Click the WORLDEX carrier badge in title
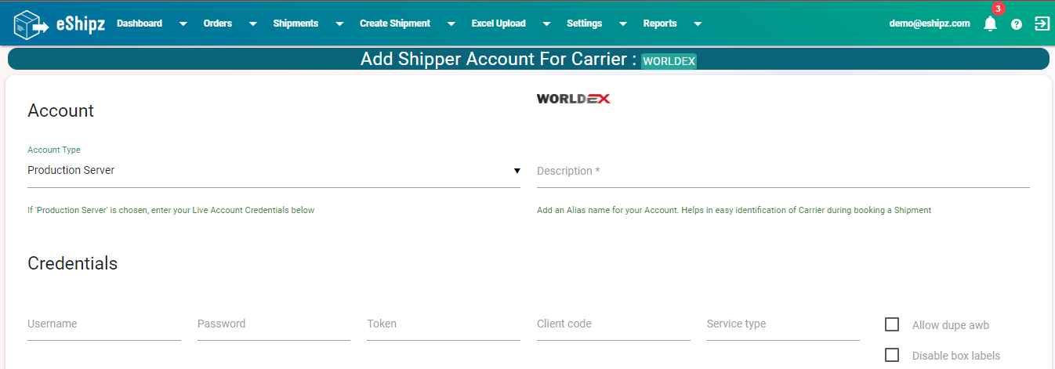This screenshot has width=1055, height=369. point(669,61)
